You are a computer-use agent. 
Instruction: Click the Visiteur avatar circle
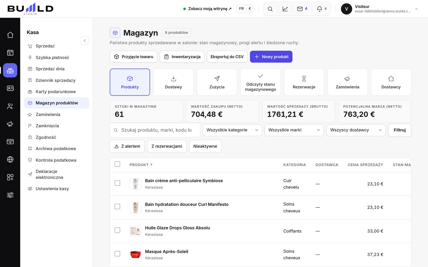pyautogui.click(x=347, y=9)
